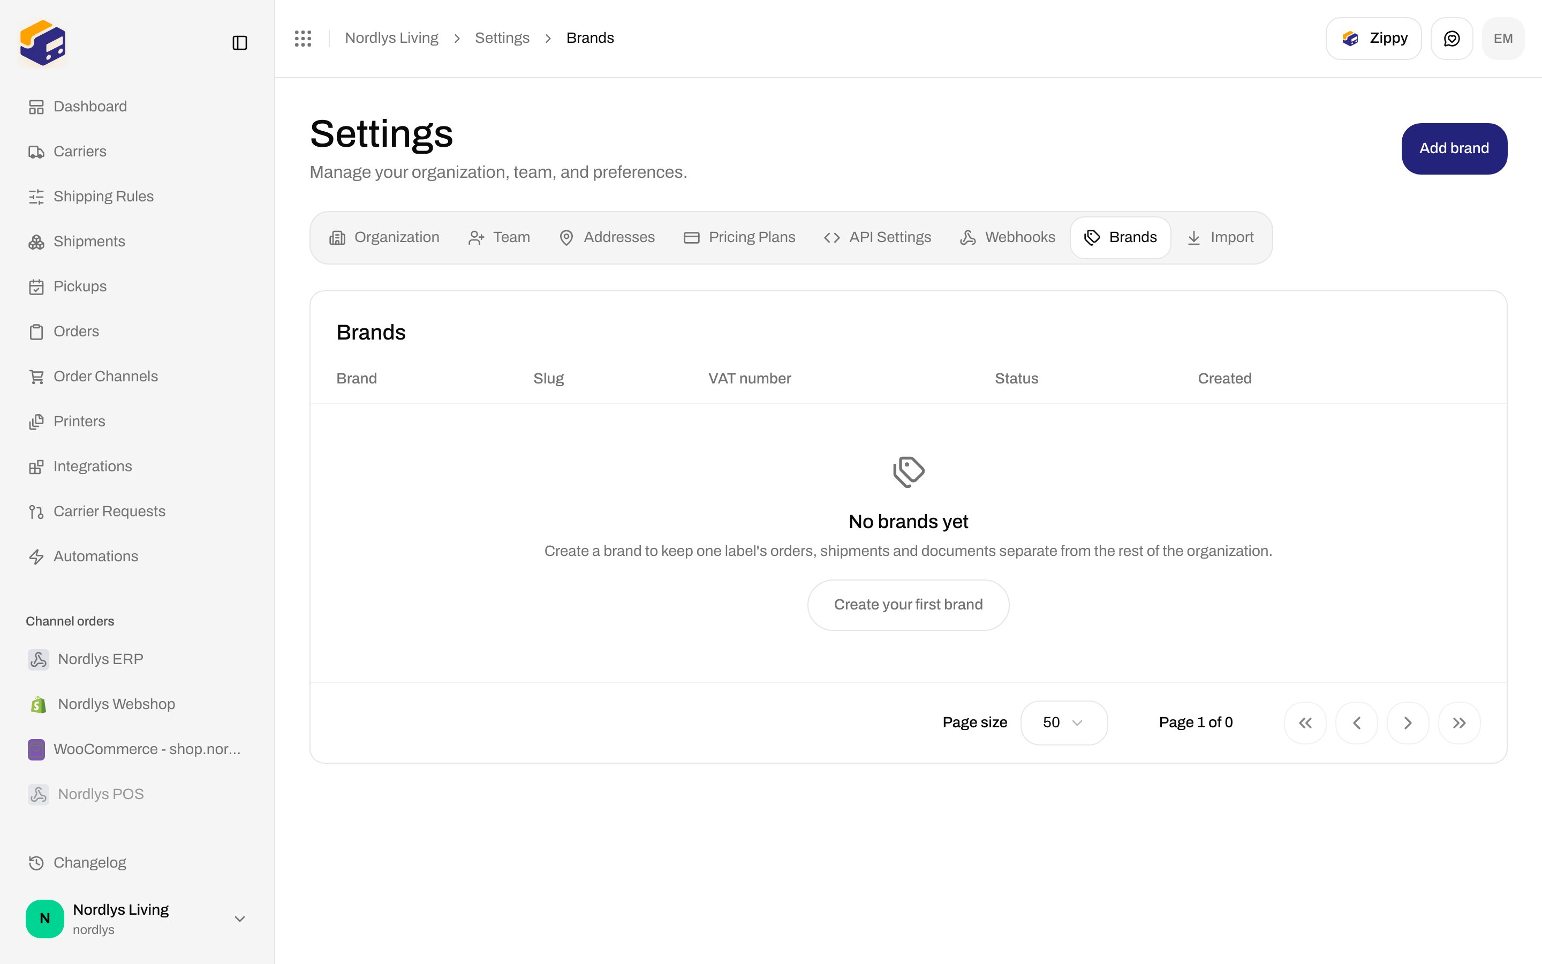The height and width of the screenshot is (964, 1542).
Task: Open Carrier Requests in the sidebar
Action: pos(137,512)
